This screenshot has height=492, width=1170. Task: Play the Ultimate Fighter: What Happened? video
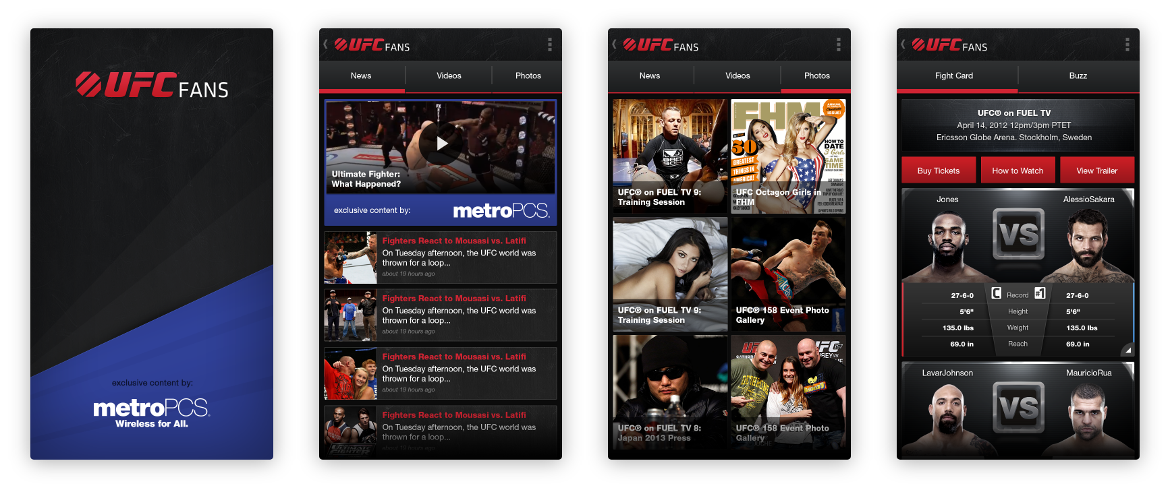[x=441, y=143]
